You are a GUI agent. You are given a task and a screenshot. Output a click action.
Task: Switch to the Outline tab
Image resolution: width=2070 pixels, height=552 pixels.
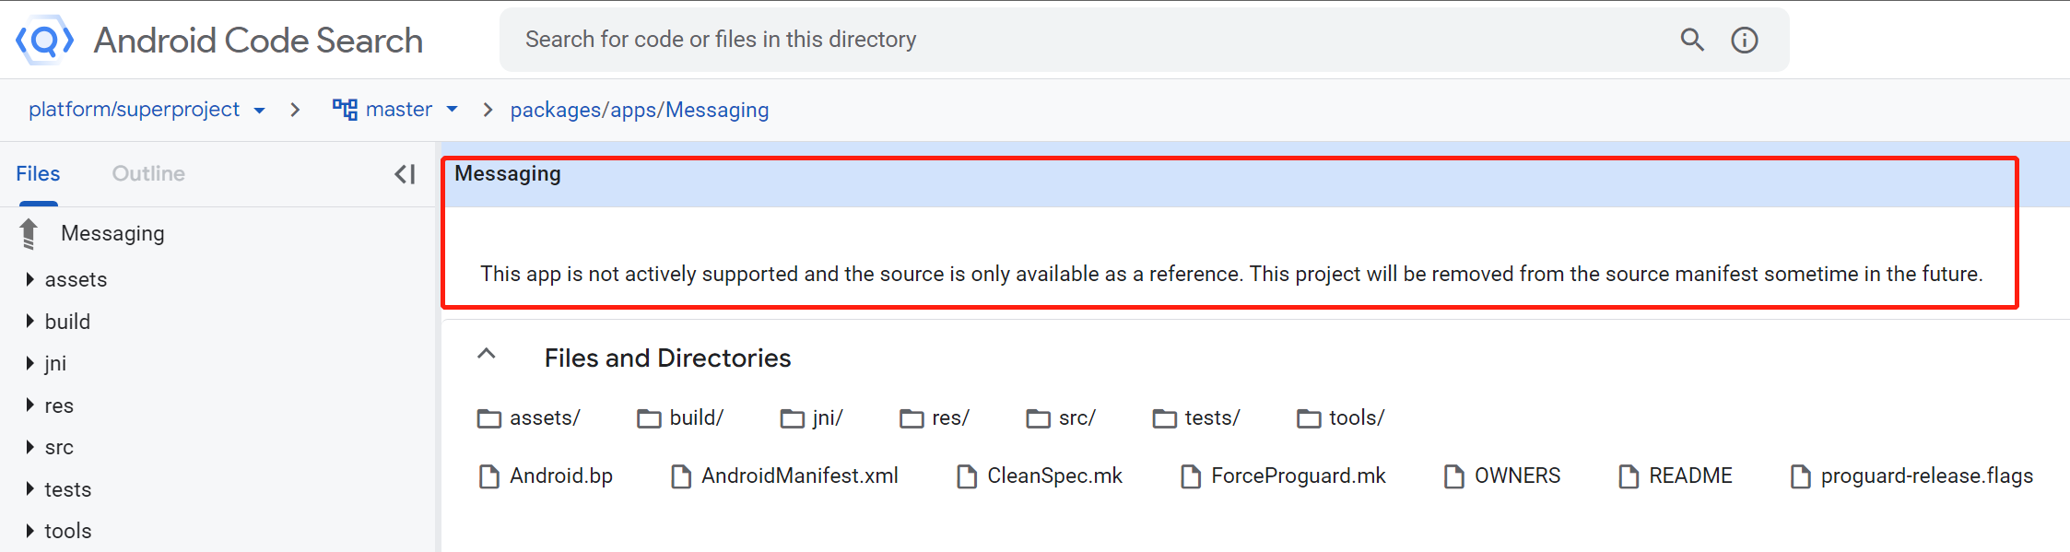(148, 174)
